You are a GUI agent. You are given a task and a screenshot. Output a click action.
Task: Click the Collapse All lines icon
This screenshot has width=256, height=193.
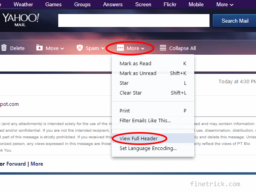(163, 48)
